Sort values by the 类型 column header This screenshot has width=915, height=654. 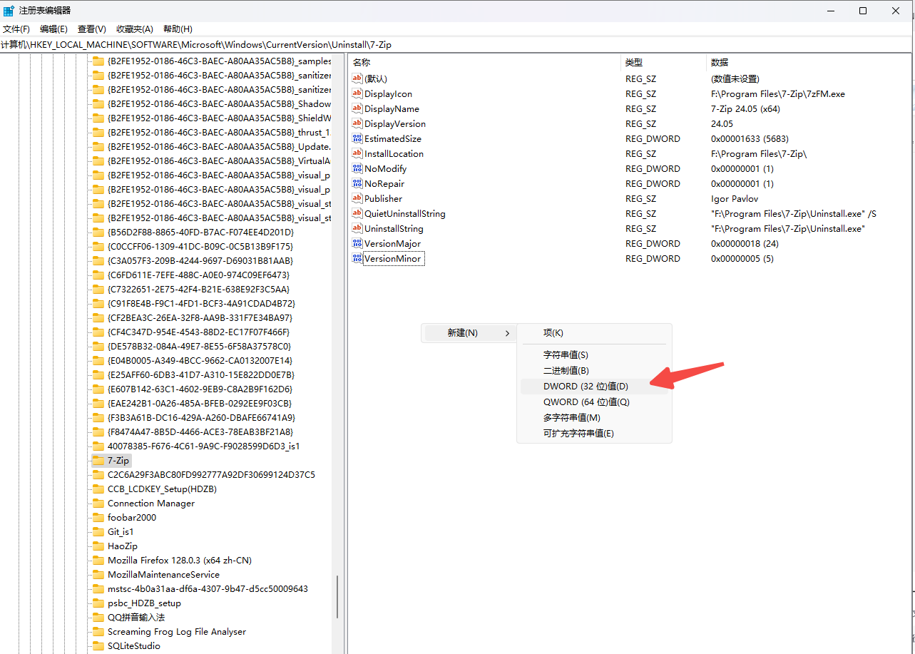663,63
